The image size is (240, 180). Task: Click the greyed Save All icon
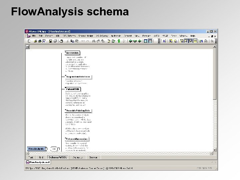pos(55,41)
